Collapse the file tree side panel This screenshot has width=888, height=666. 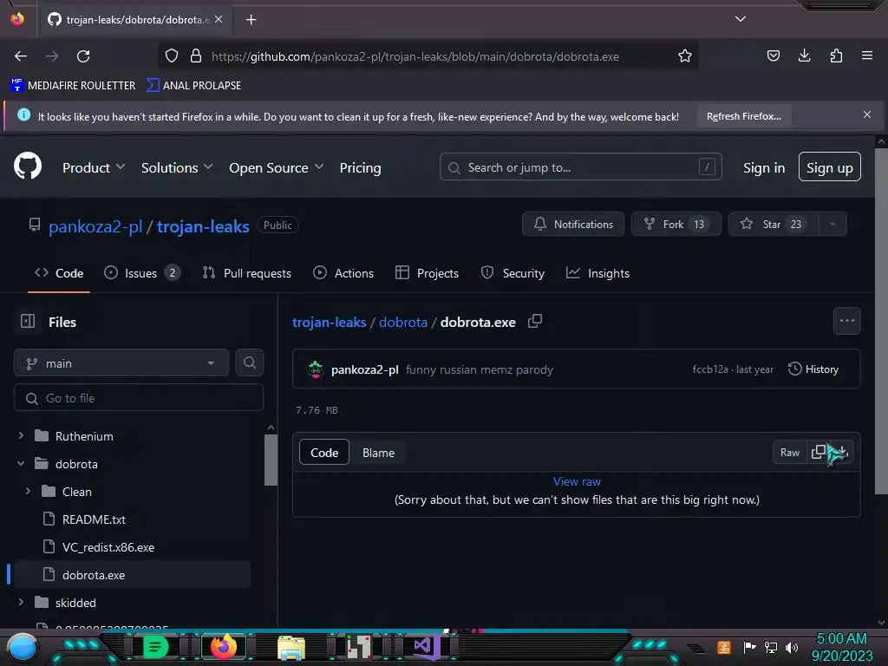point(27,322)
